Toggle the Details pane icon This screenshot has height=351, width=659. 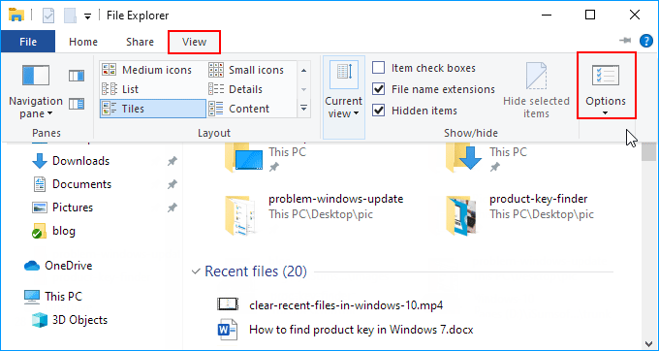tap(77, 104)
